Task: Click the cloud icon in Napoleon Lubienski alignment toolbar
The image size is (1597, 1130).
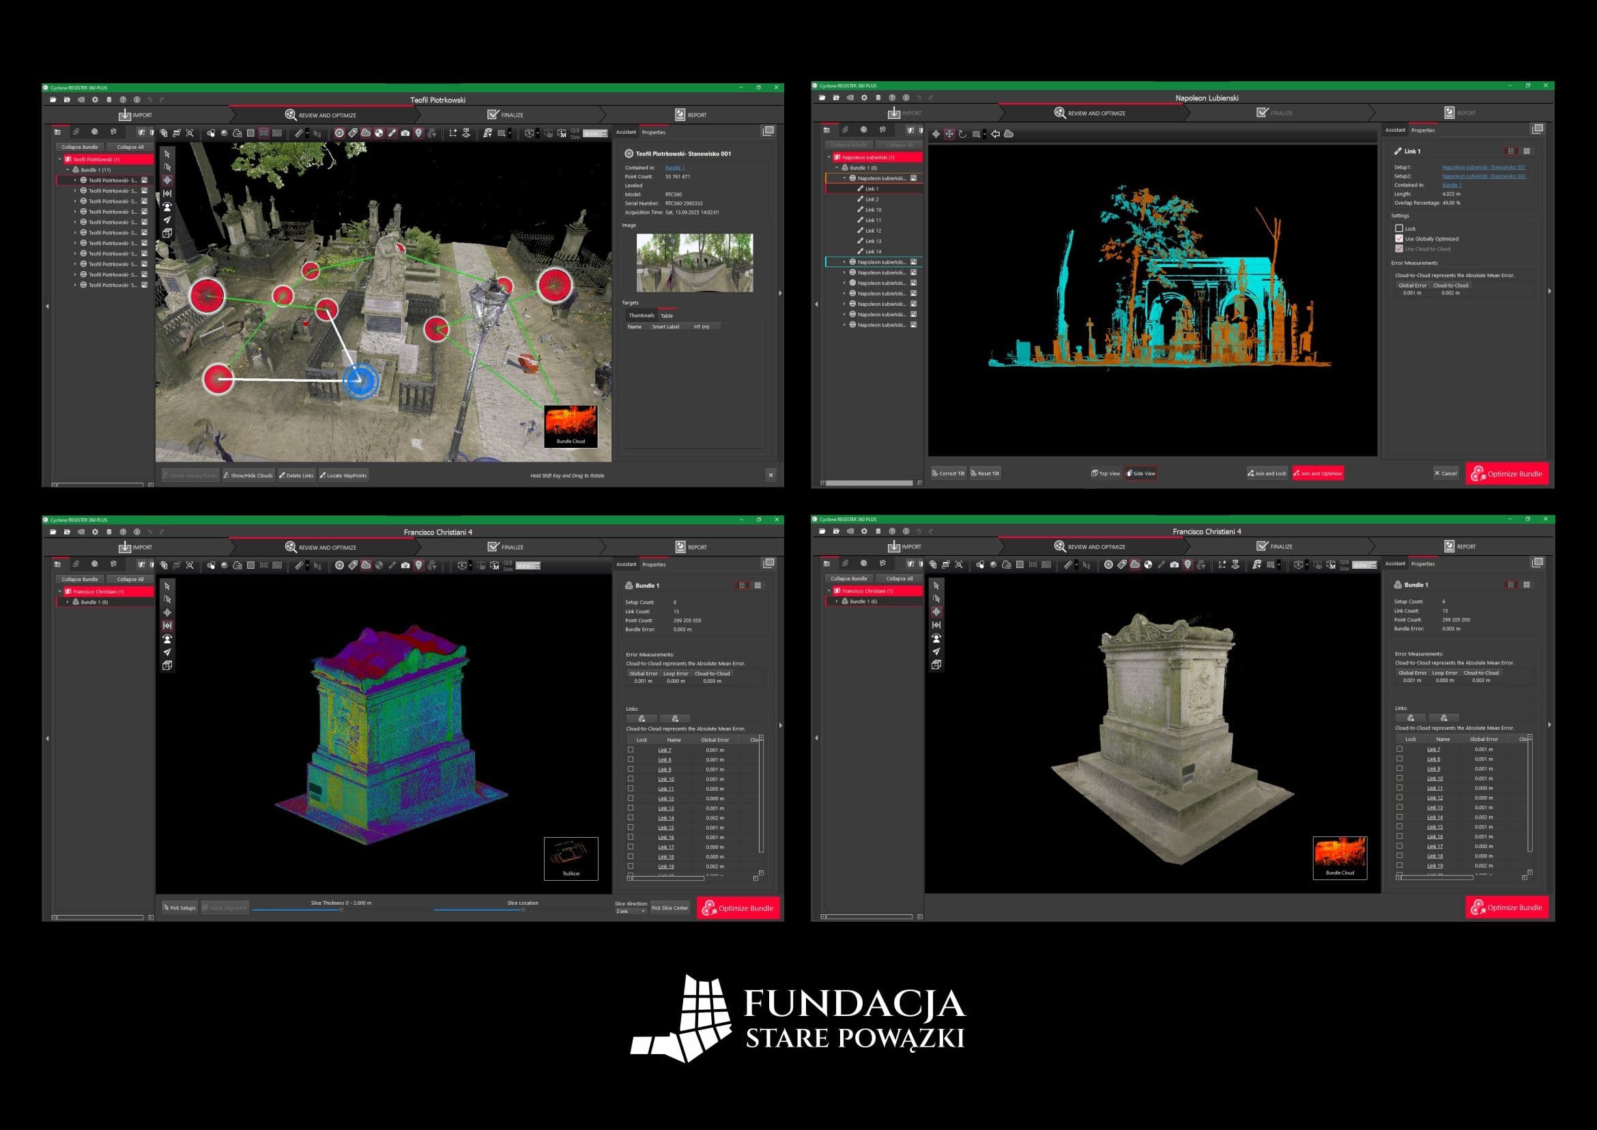Action: (1009, 134)
